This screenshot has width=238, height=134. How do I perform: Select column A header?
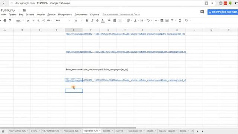coord(5,30)
